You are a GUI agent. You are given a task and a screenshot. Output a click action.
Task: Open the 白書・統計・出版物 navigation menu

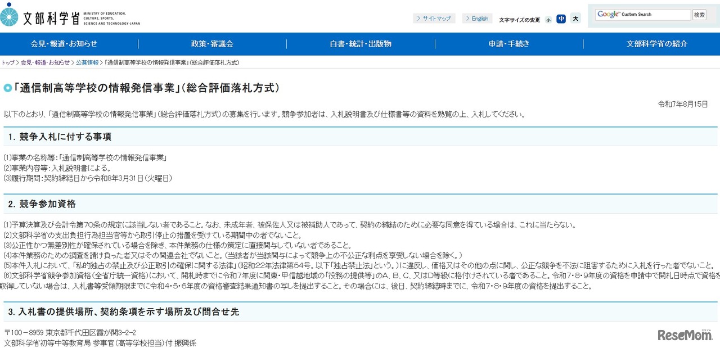359,43
